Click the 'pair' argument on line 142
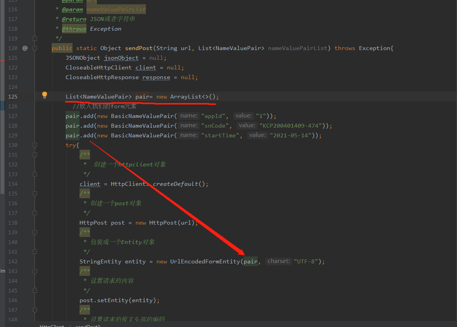 251,261
